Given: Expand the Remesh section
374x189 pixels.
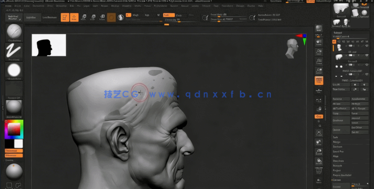Looking at the screenshot, I should 337,166.
